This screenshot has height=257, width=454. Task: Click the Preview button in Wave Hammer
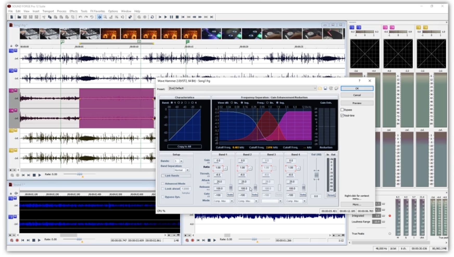click(357, 103)
